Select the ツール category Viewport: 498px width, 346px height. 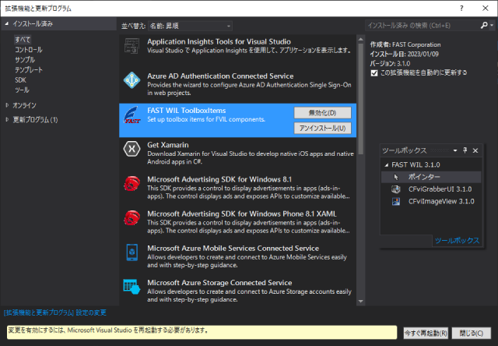(22, 90)
